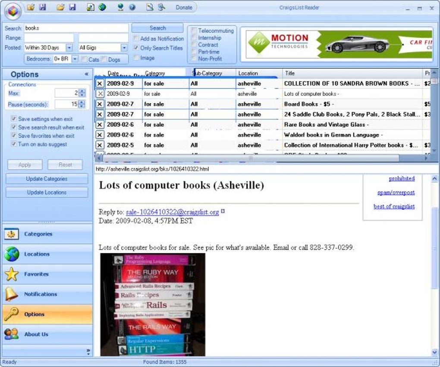Increase Max connections with stepper up arrow
Screen dimensions: 440x367
coord(82,91)
